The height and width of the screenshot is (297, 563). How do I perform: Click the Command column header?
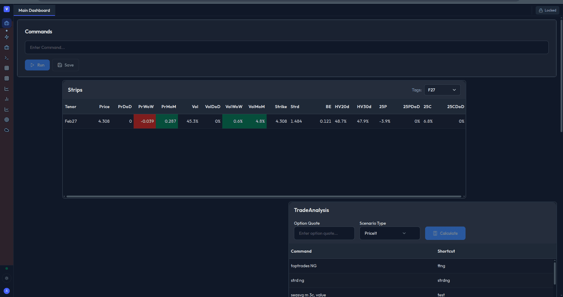coord(301,251)
